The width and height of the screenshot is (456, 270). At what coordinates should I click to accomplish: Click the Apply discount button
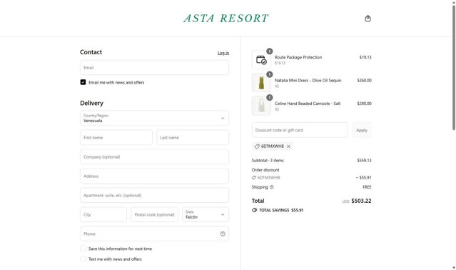coord(362,130)
